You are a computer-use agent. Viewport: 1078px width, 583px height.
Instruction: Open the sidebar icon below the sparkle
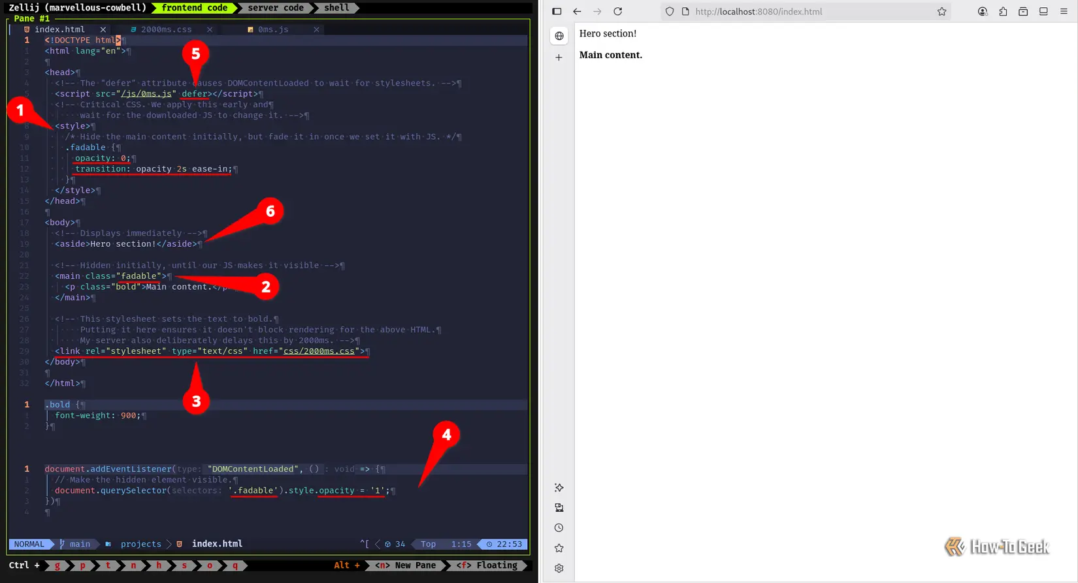click(559, 508)
